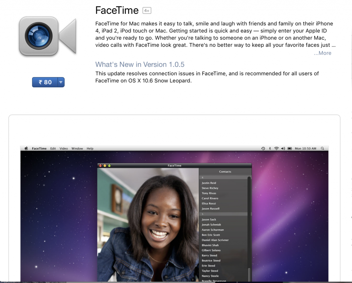
Task: Click the Wi-Fi status icon
Action: point(277,149)
